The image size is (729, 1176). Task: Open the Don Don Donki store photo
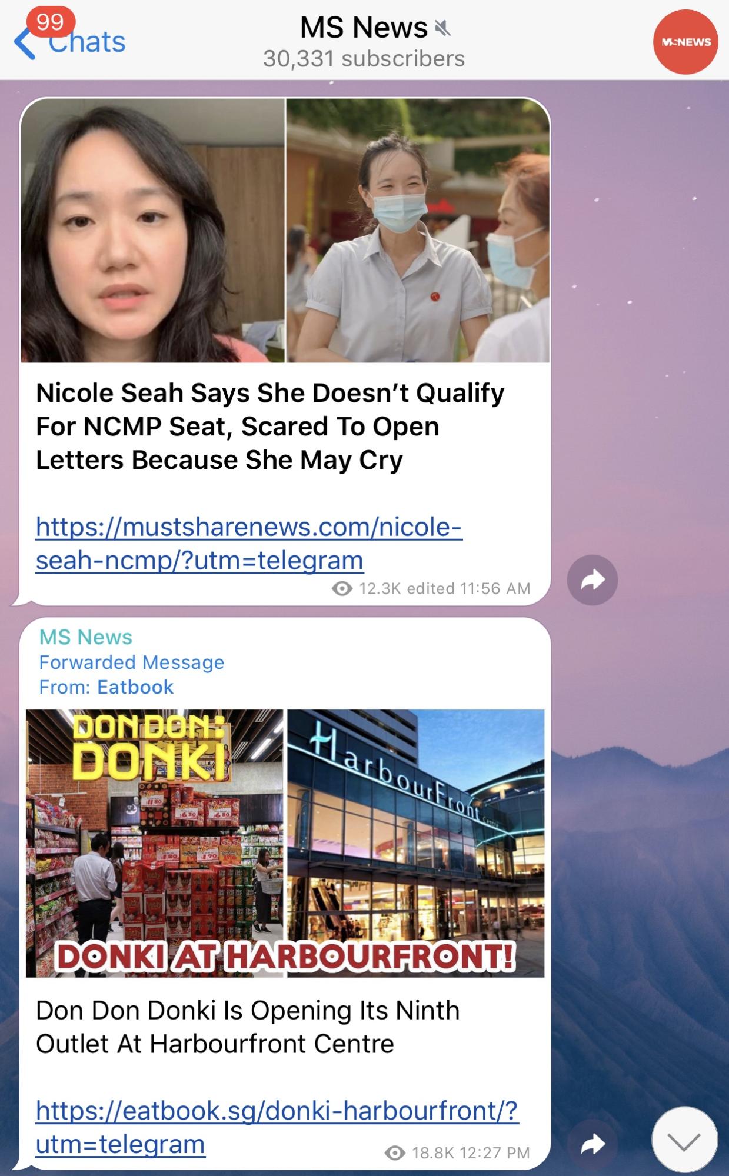click(154, 843)
